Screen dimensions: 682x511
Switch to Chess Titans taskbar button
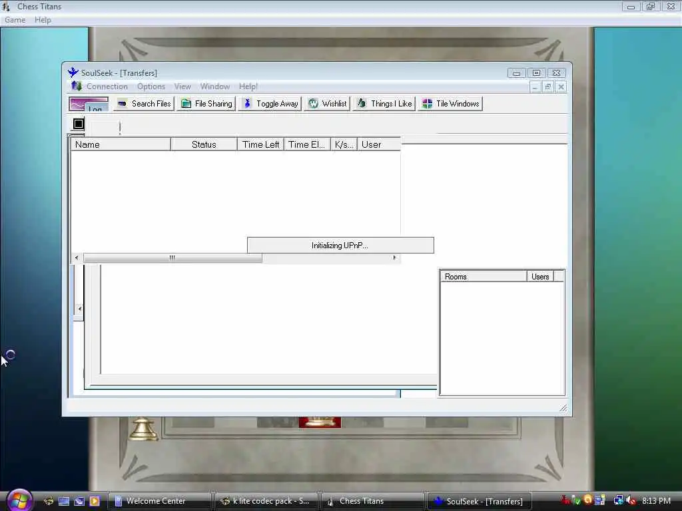point(373,501)
